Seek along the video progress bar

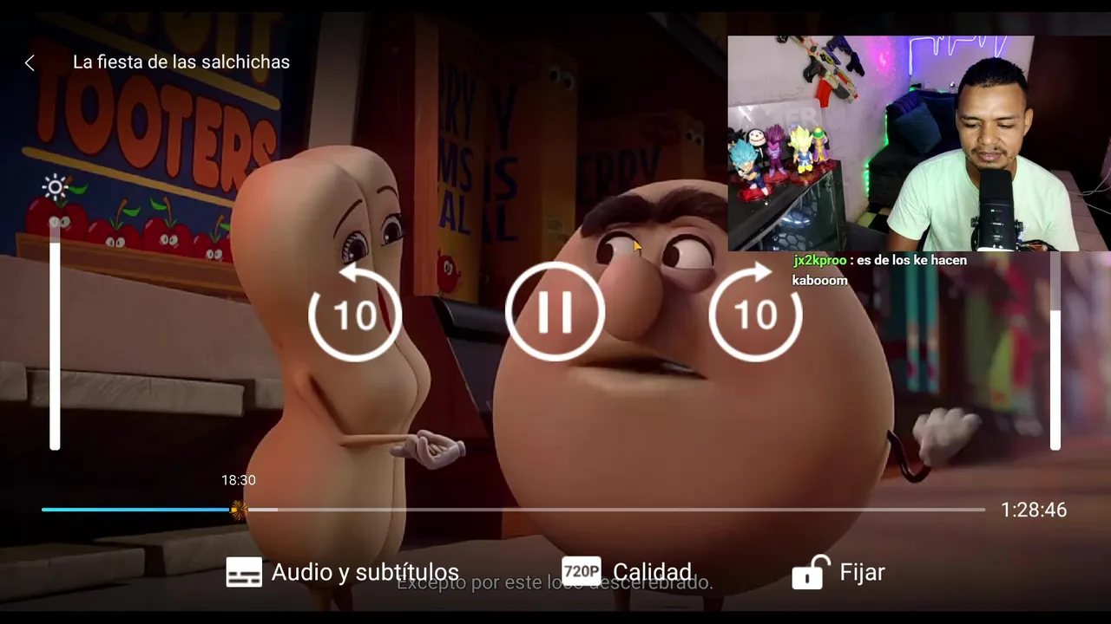tap(513, 510)
